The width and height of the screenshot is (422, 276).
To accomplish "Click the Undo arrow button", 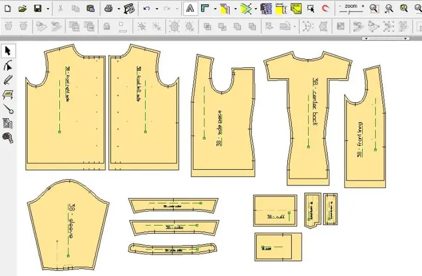I will (147, 9).
